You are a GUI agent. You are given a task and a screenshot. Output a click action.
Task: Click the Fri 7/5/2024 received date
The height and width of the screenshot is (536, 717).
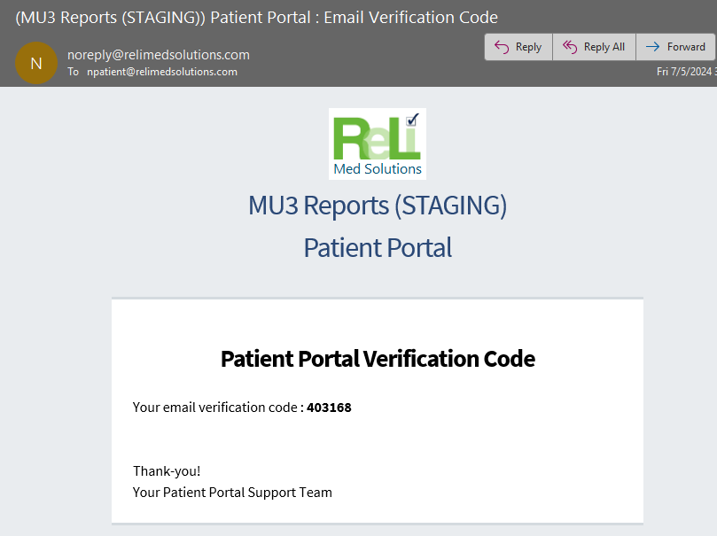tap(686, 72)
